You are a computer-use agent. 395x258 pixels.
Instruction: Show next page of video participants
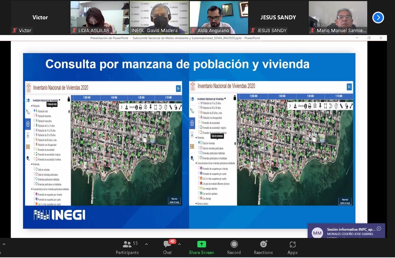point(378,17)
